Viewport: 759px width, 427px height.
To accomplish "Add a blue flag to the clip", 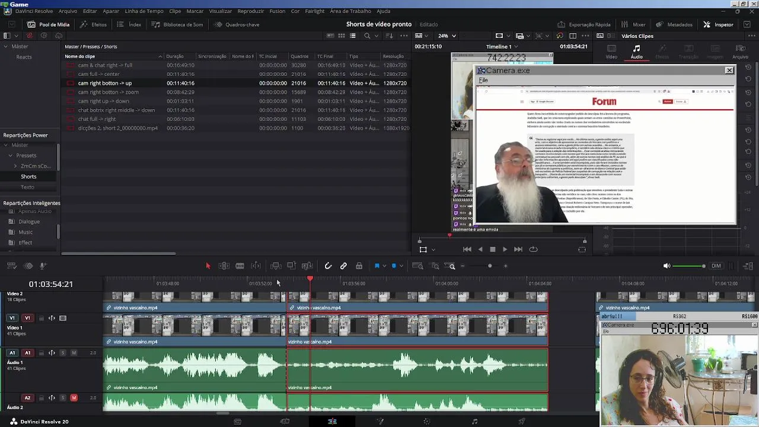I will coord(377,266).
